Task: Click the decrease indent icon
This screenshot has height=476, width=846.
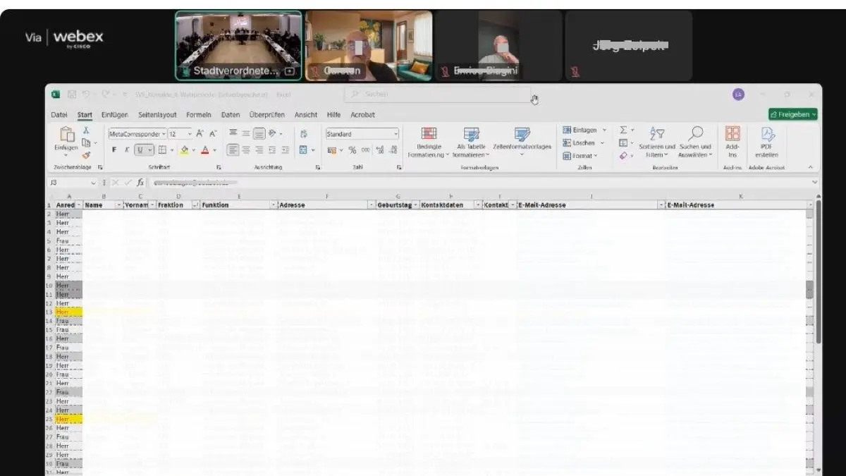Action: click(x=273, y=149)
